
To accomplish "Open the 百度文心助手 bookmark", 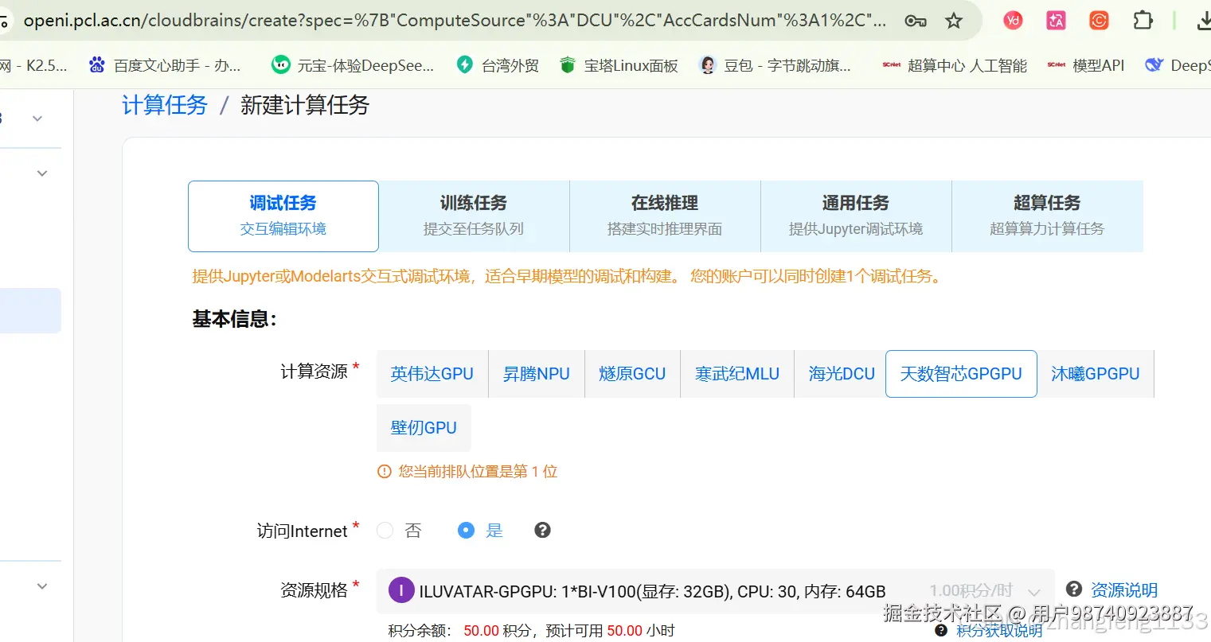I will point(165,65).
